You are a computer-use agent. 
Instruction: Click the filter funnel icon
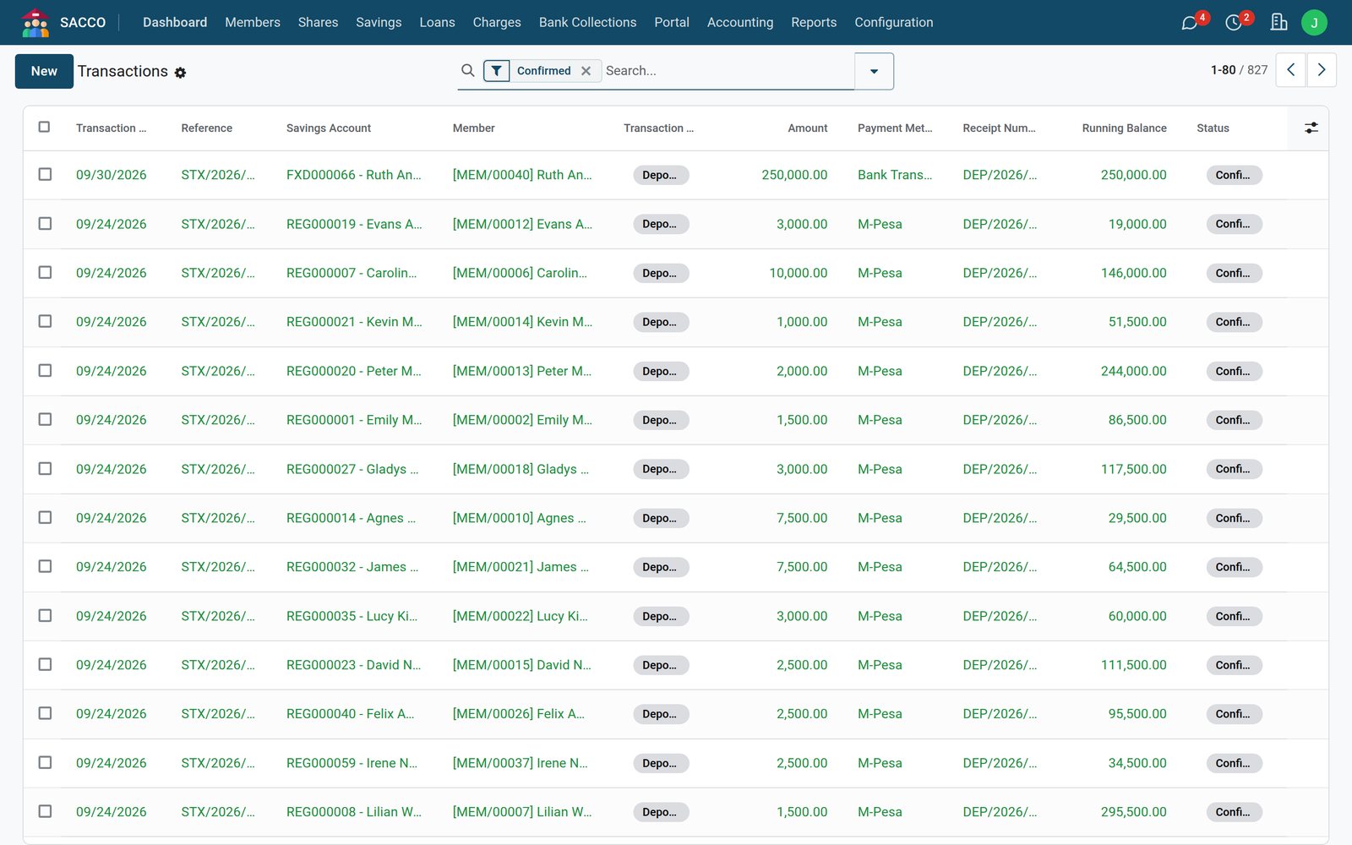(x=497, y=71)
